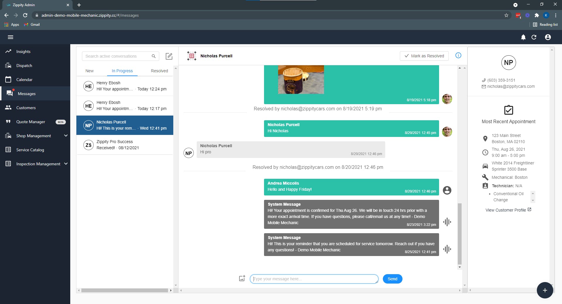Open a new browser tab
The width and height of the screenshot is (562, 304).
point(79,5)
